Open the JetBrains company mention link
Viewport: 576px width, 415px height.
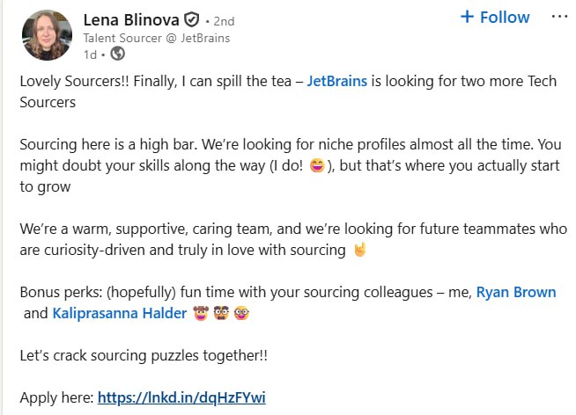click(x=344, y=82)
